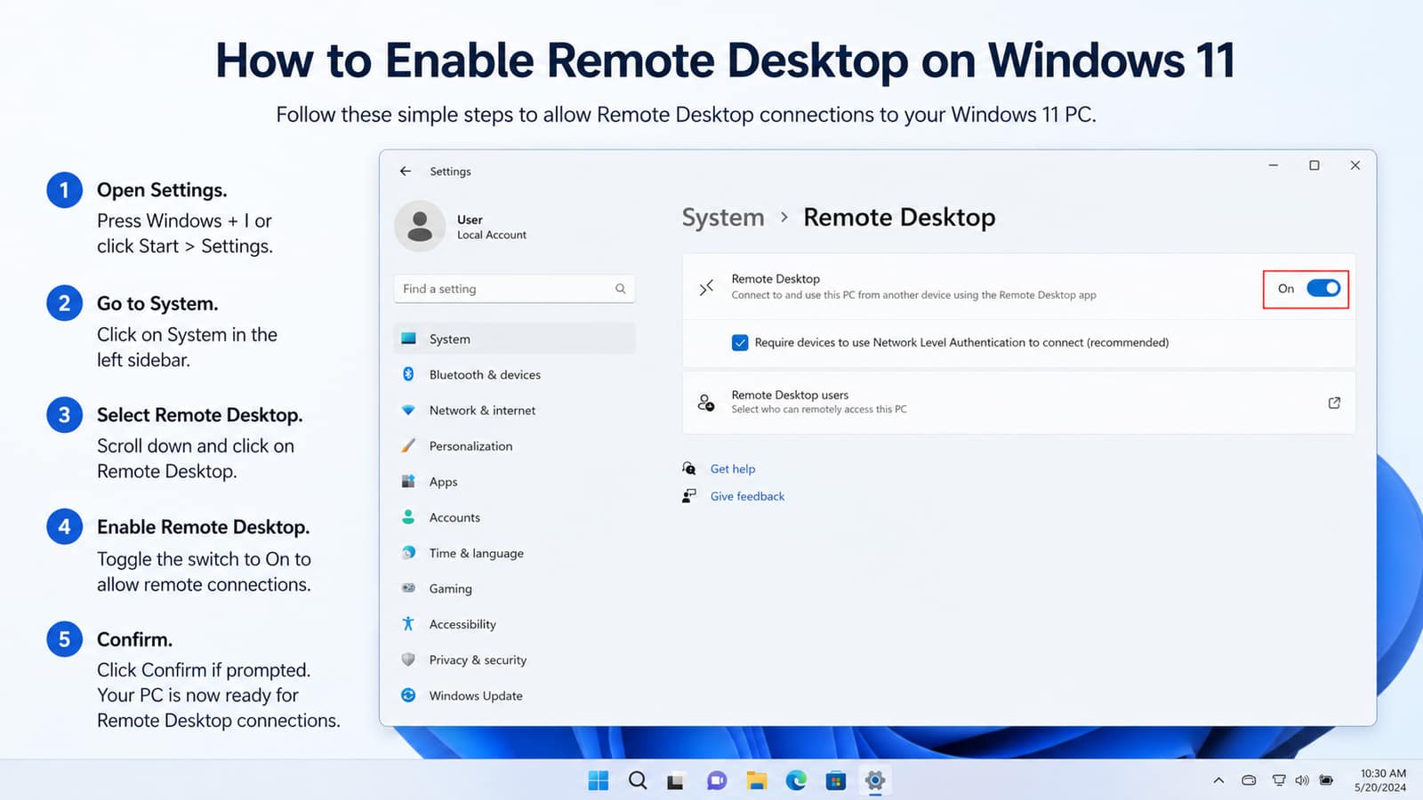Click the System monitor icon in sidebar
The image size is (1423, 800).
[x=408, y=339]
